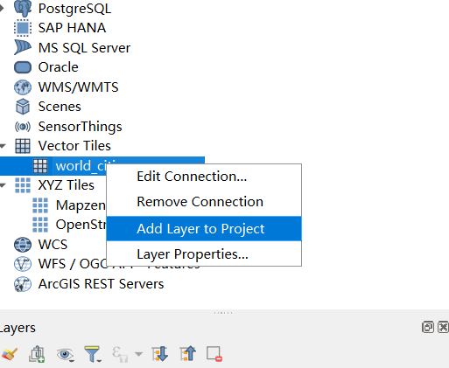Open the Layer Styling panel brush icon
Viewport: 449px width, 368px height.
click(10, 354)
